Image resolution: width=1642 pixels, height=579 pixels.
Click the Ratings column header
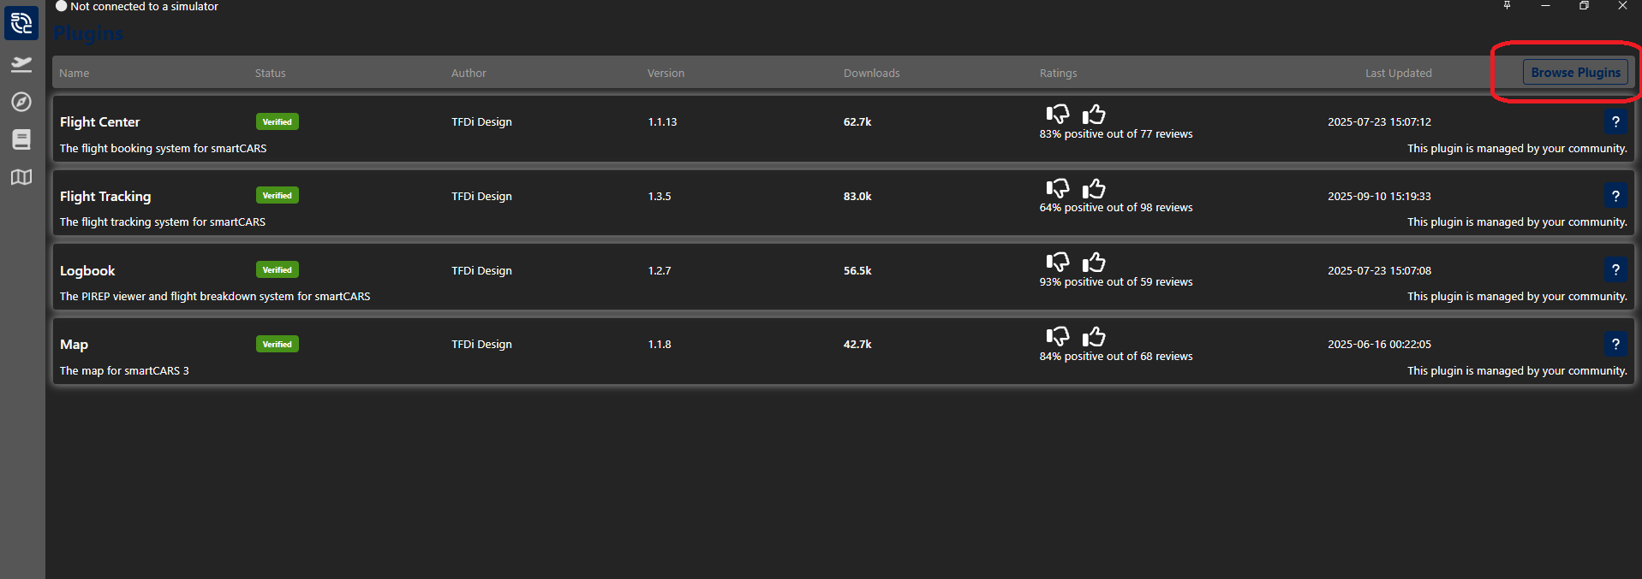point(1058,74)
